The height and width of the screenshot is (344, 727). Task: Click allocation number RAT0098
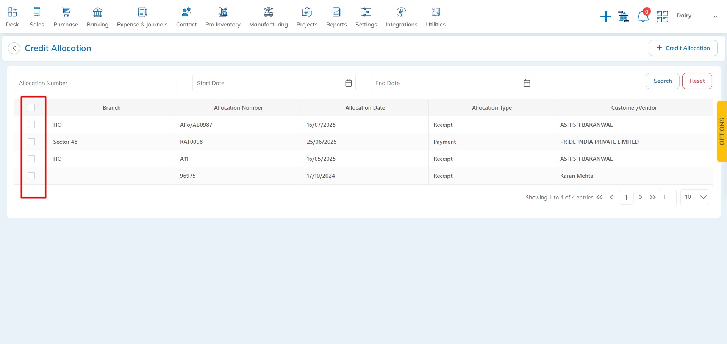click(191, 142)
